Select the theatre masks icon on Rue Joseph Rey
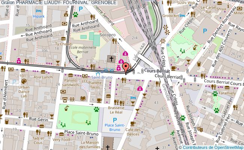The width and height of the screenshot is (244, 150). pos(200,129)
